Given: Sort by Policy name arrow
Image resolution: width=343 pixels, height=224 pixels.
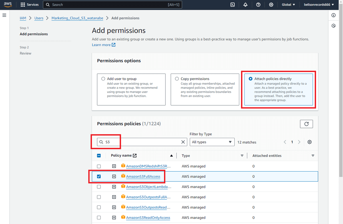Looking at the screenshot, I should (x=171, y=156).
